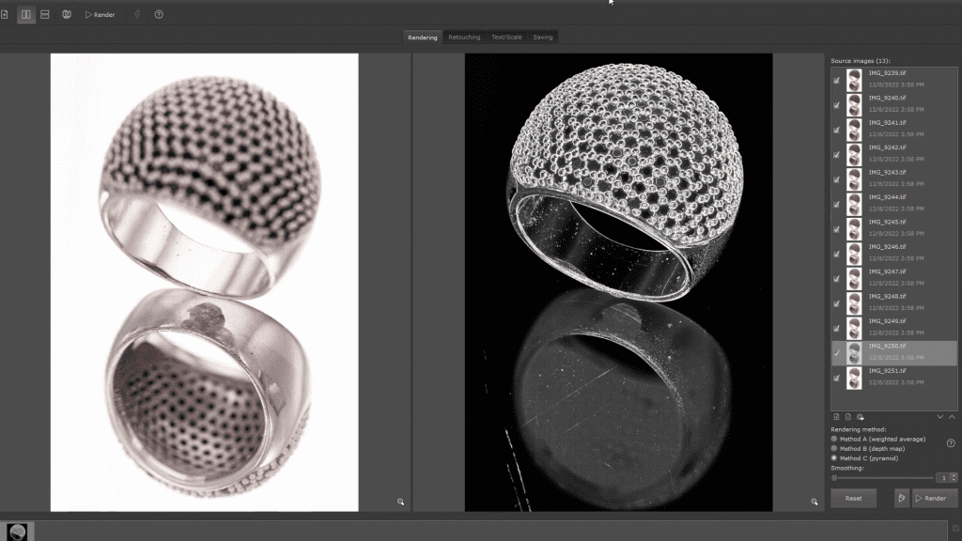
Task: Click the add new file icon in top toolbar
Action: [5, 14]
